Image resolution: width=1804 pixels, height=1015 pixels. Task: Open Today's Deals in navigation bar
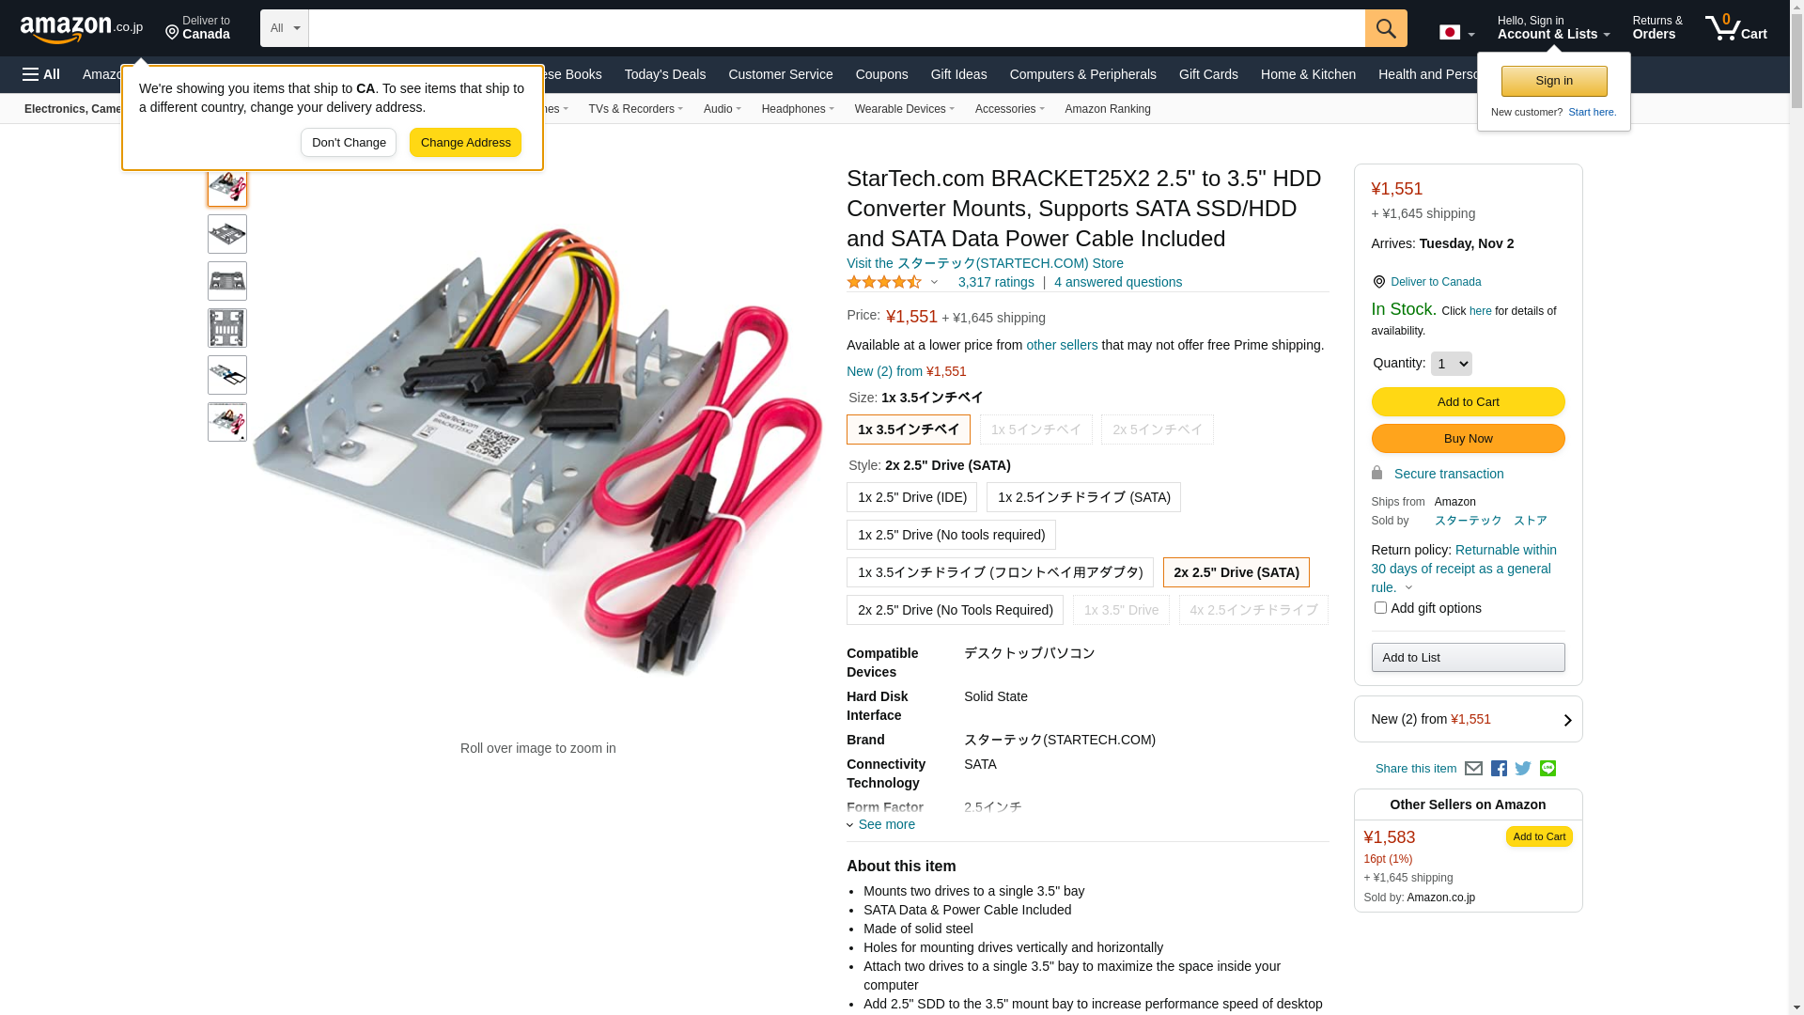[665, 74]
